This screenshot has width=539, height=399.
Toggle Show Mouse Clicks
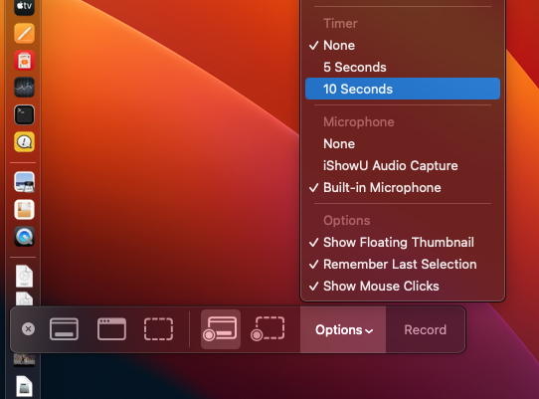click(x=403, y=287)
